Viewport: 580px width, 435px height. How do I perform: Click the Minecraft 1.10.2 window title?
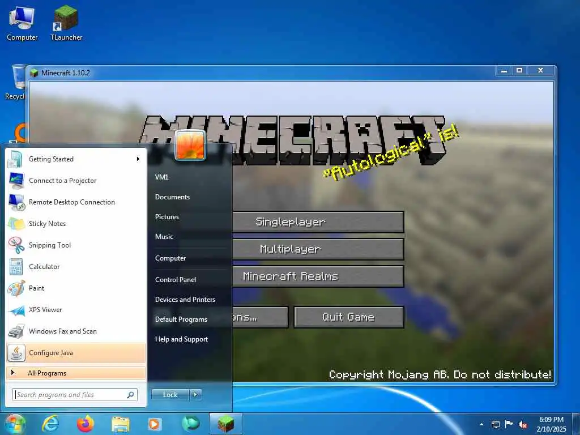tap(66, 73)
